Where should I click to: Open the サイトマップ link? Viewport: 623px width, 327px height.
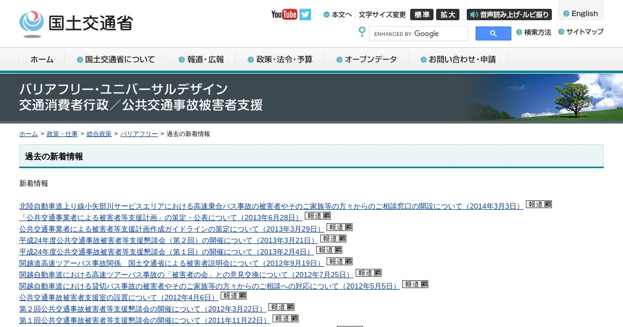point(581,32)
